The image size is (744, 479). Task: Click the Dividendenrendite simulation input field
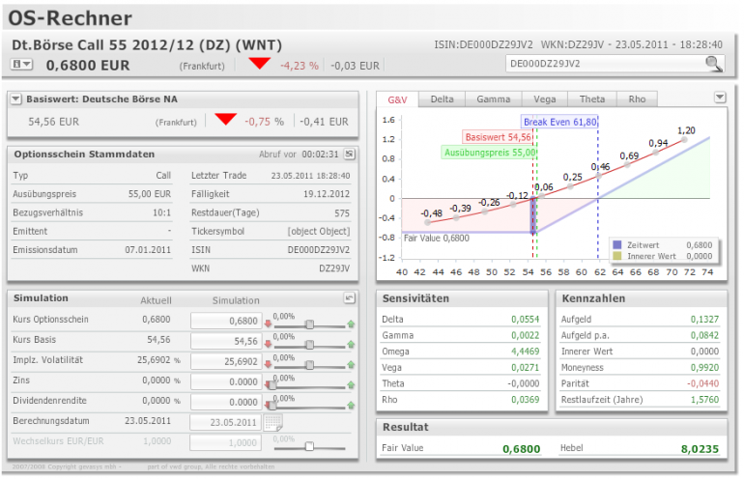click(226, 402)
